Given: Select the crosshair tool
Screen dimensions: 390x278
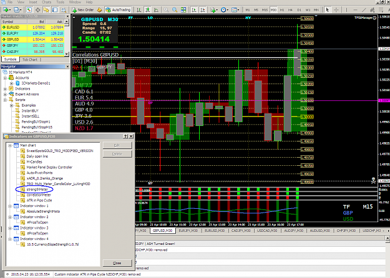Looking at the screenshot, I should tap(336, 10).
